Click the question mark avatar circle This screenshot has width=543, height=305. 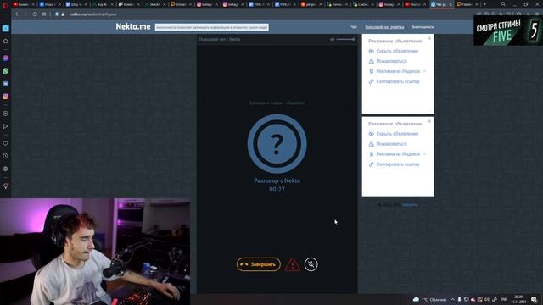[277, 144]
